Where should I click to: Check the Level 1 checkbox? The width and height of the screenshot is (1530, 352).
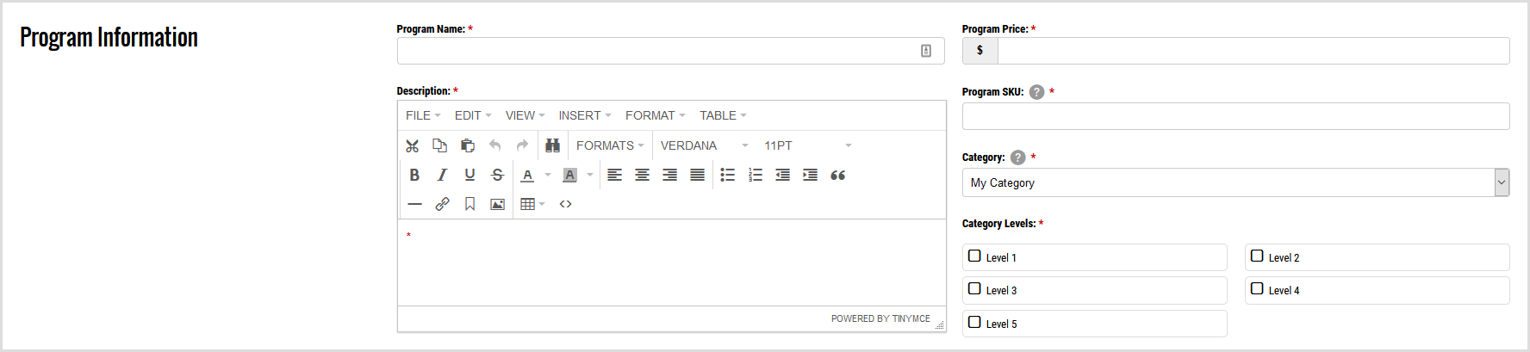tap(974, 256)
